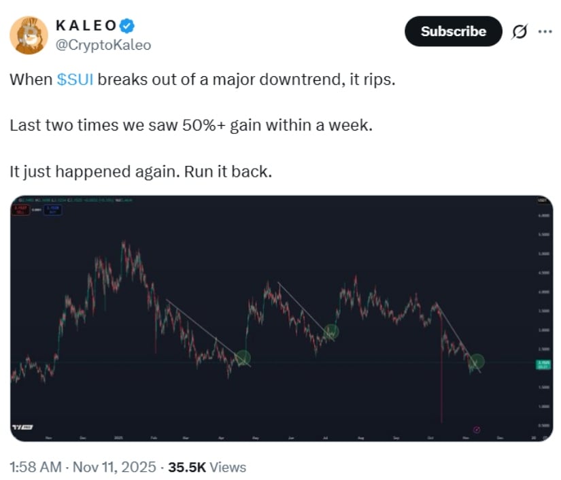The width and height of the screenshot is (561, 480).
Task: Open the Grok slashed-circle icon
Action: point(520,31)
